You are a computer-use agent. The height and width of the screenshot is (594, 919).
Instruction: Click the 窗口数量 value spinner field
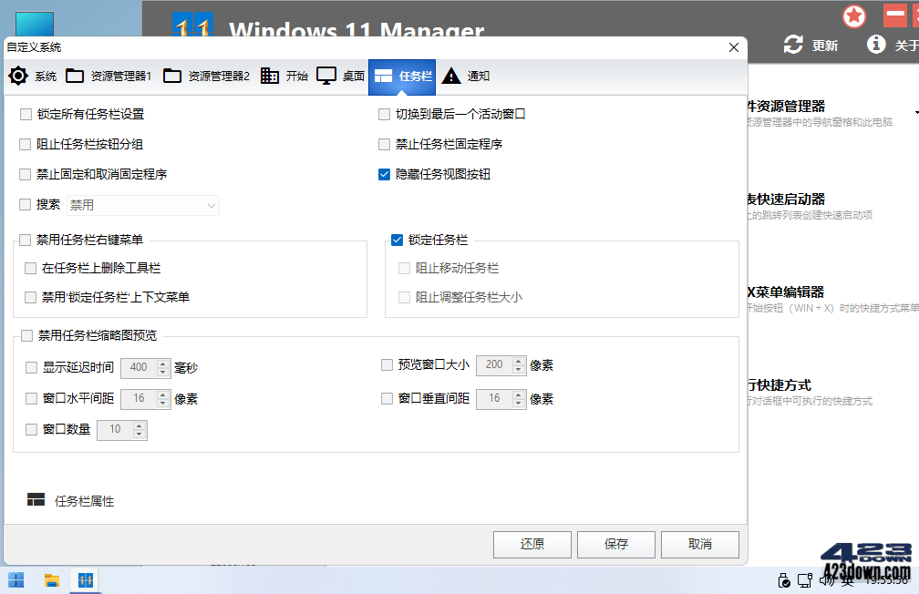(x=117, y=429)
